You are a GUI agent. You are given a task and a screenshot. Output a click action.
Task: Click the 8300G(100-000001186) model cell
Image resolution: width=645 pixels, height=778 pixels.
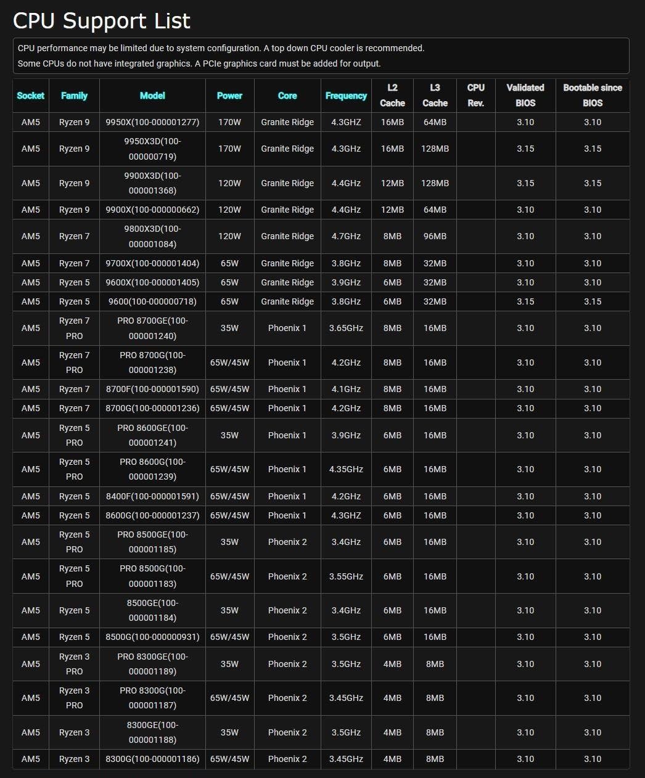tap(152, 759)
